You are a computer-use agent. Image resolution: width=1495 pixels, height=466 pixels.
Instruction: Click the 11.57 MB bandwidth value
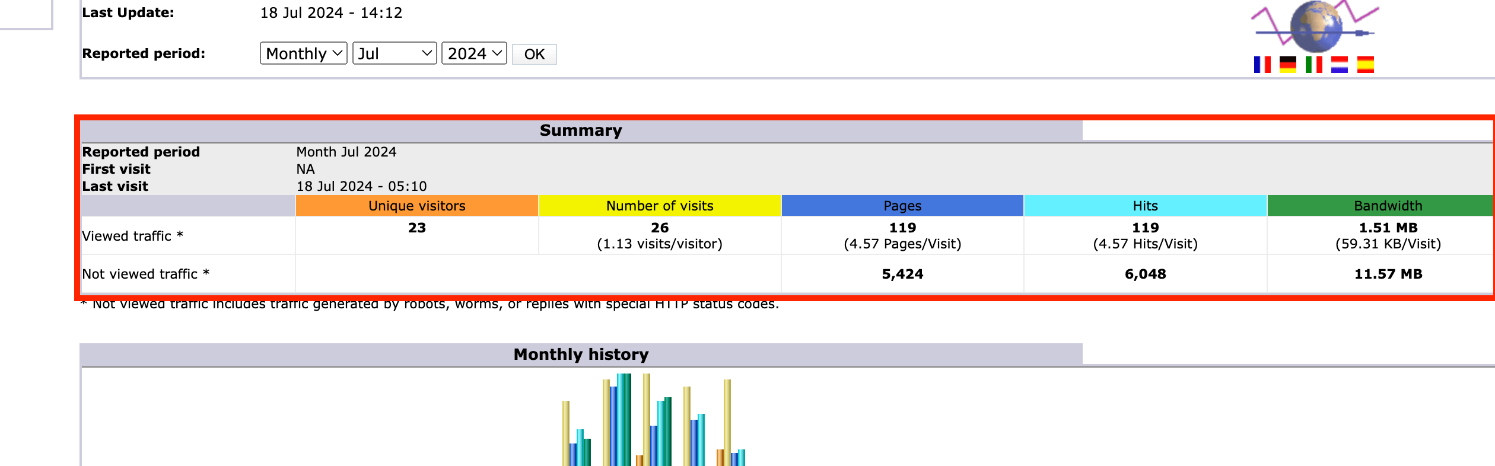tap(1388, 274)
